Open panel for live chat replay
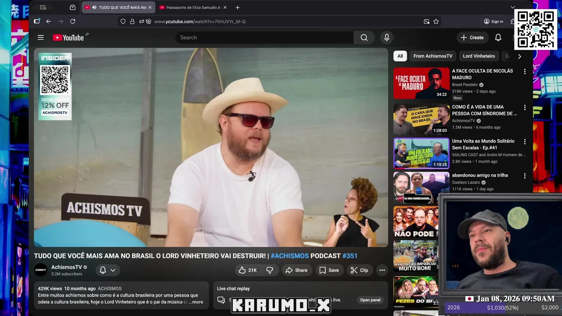 (x=370, y=300)
